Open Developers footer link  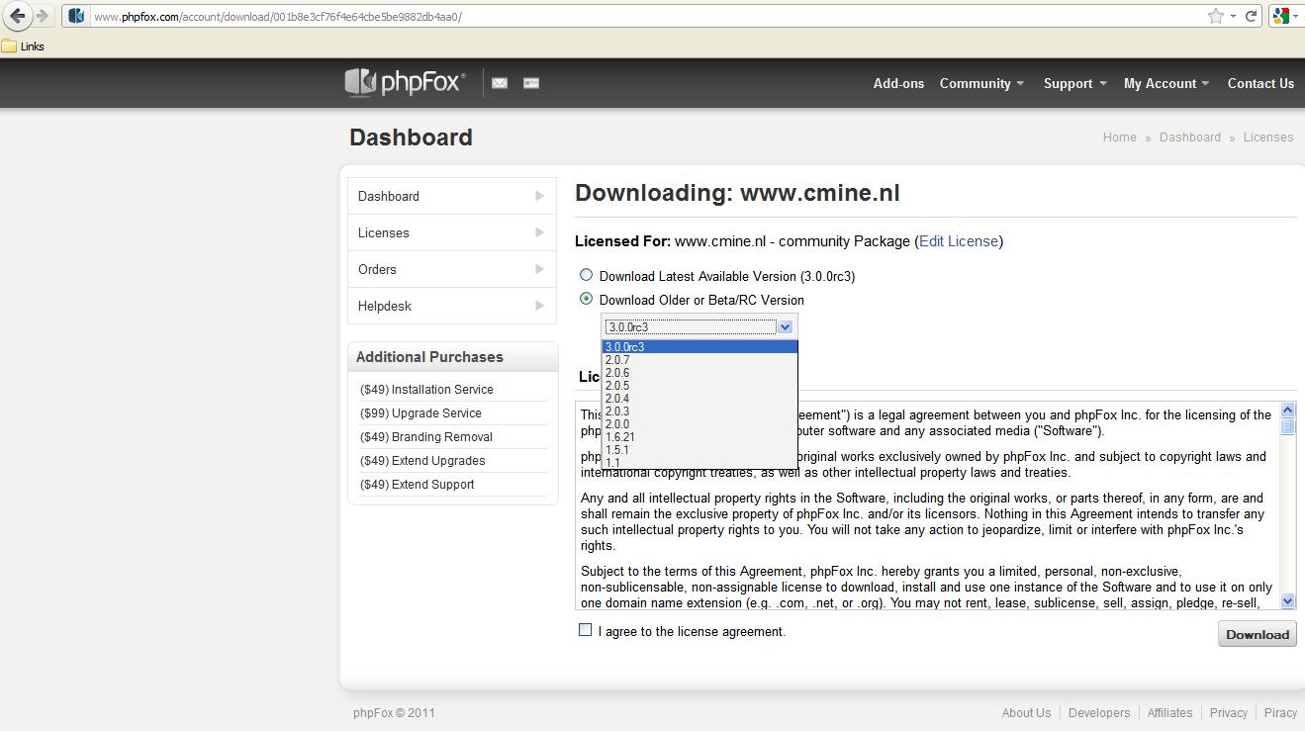click(x=1099, y=712)
